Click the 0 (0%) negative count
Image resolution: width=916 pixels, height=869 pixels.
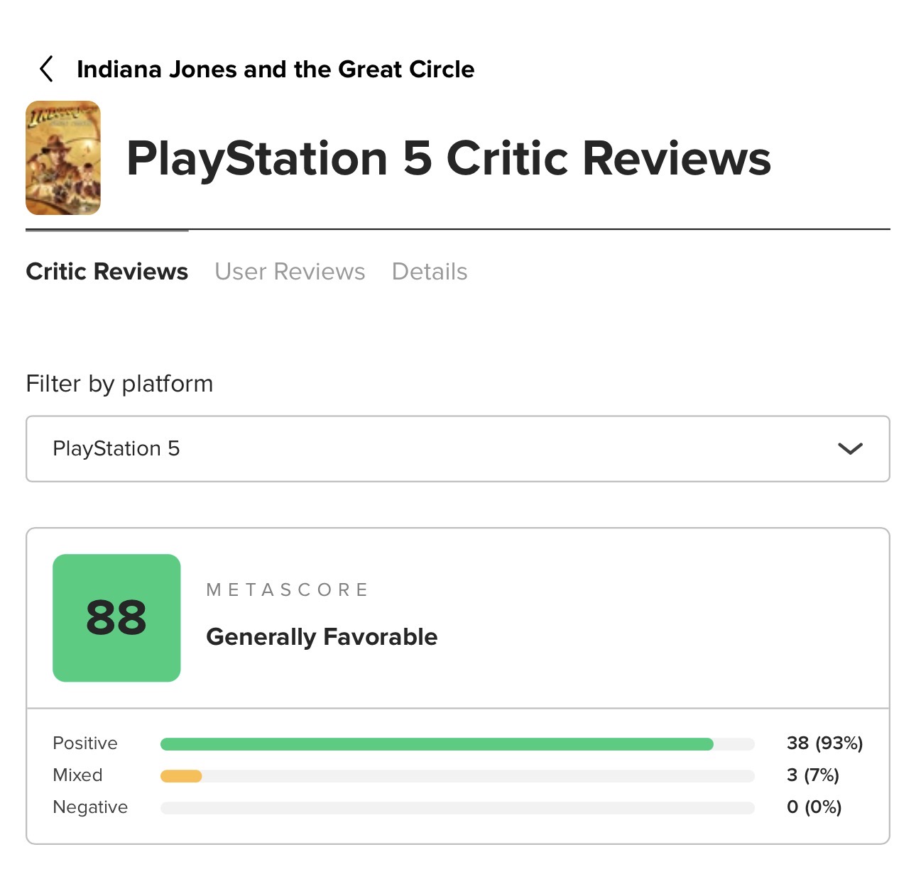click(814, 807)
